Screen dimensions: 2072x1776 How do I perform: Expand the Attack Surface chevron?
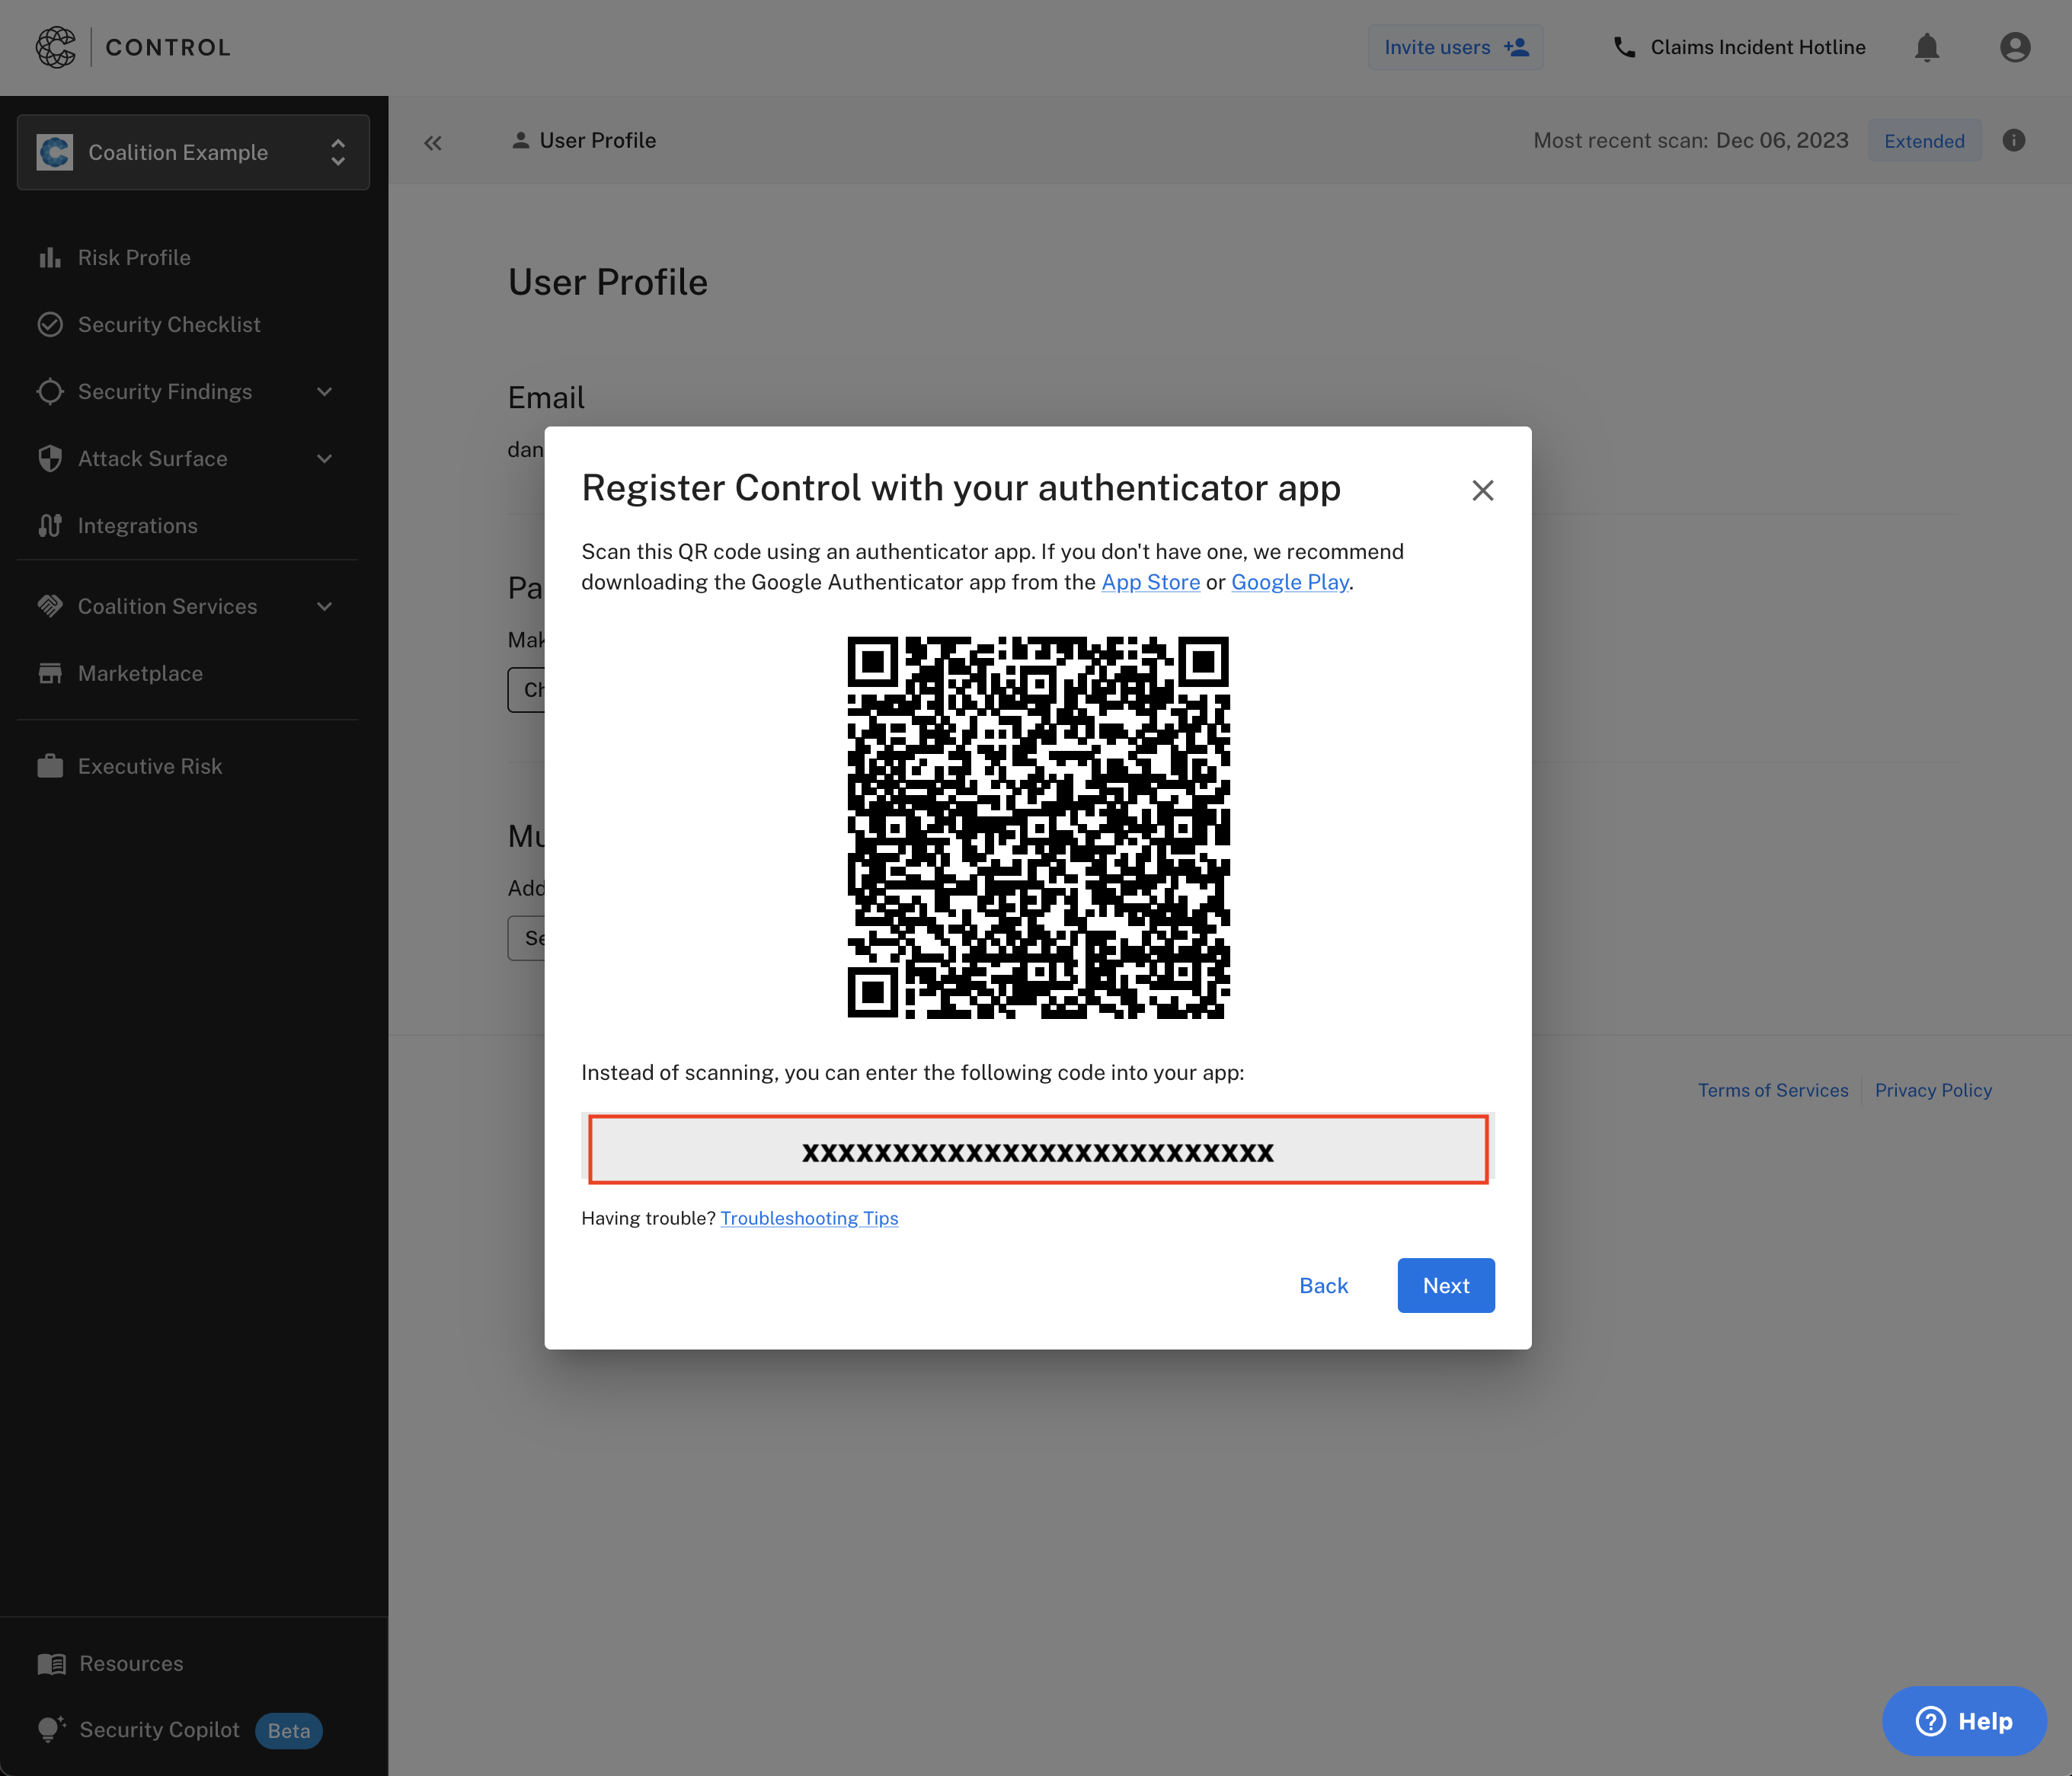[324, 459]
